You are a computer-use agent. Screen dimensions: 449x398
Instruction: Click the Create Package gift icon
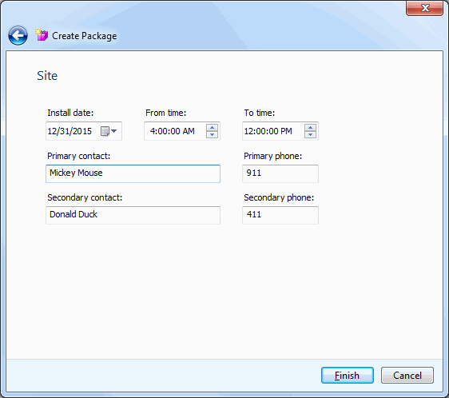[42, 35]
